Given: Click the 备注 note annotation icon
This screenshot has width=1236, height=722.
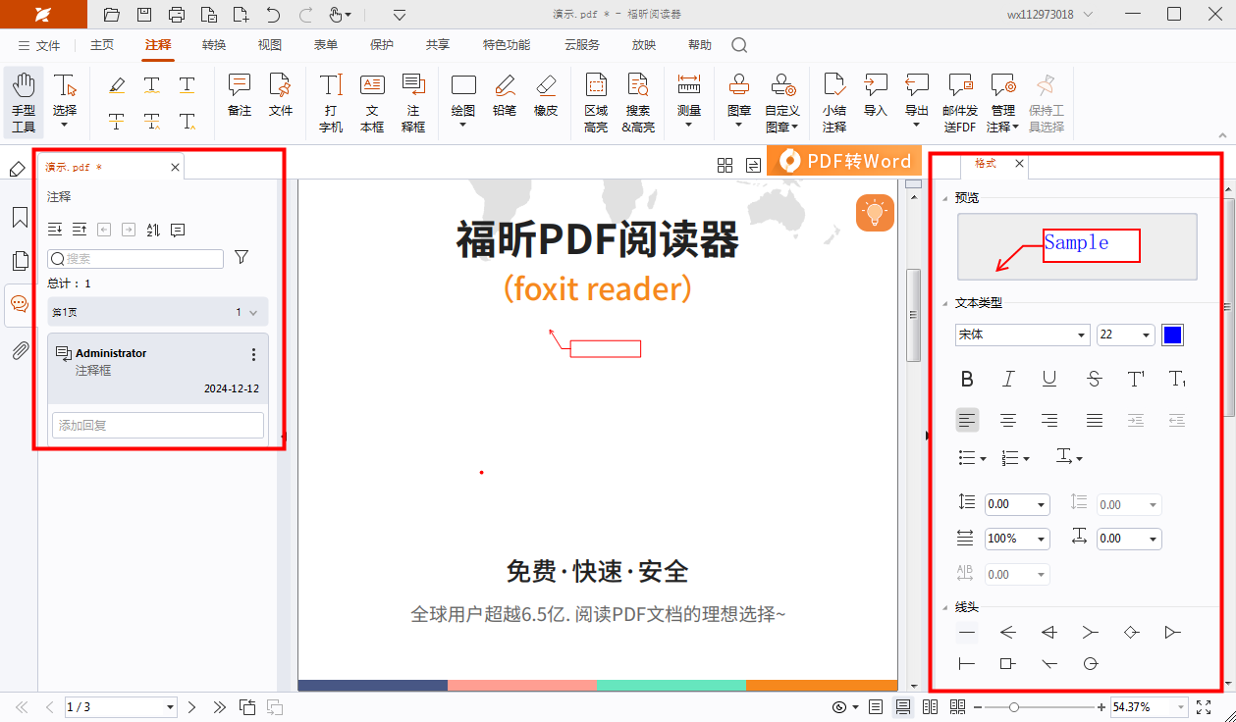Looking at the screenshot, I should coord(240,95).
